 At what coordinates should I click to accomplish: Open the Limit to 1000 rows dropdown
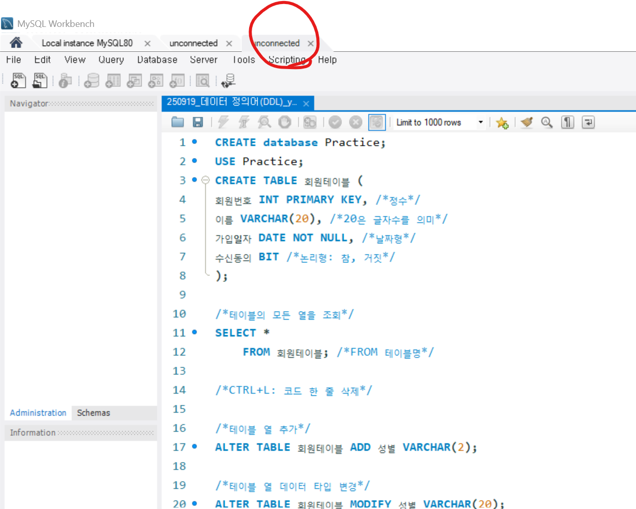coord(480,122)
